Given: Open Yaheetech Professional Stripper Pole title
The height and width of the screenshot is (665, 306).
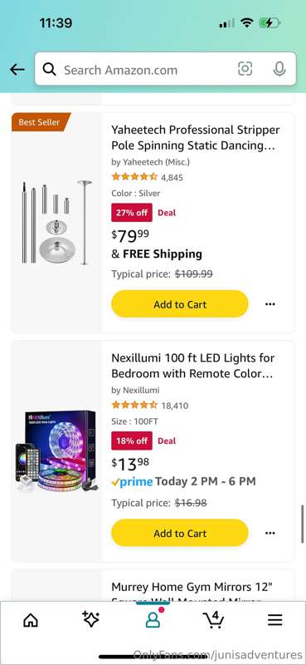Looking at the screenshot, I should pos(196,137).
